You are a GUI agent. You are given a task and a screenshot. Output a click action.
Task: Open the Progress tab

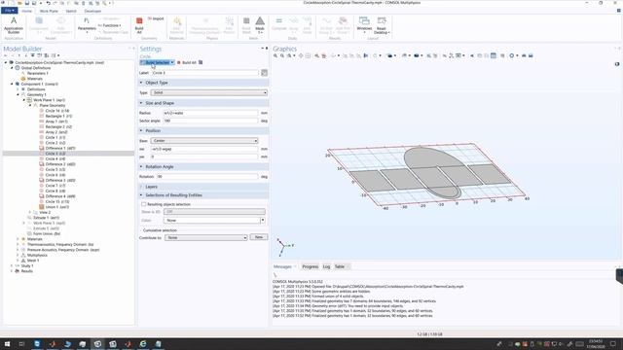click(310, 266)
